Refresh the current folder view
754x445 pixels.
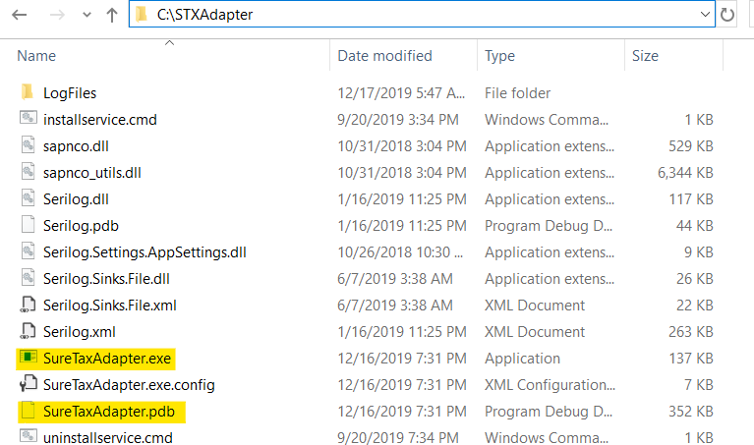[x=728, y=15]
